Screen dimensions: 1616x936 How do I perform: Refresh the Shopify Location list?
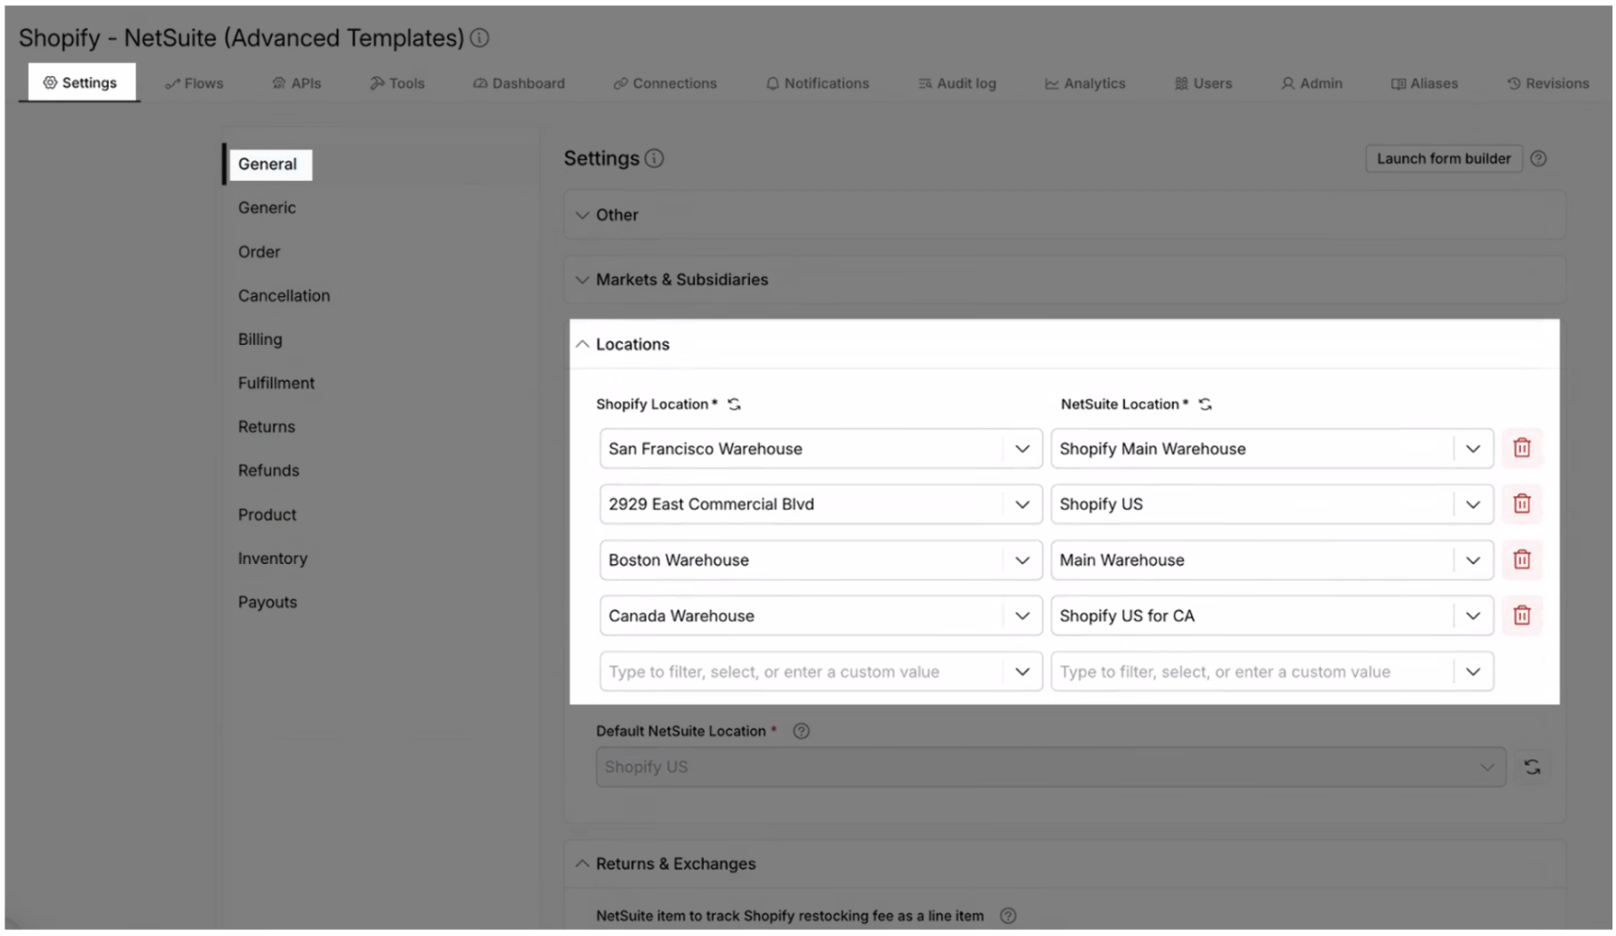pos(735,405)
